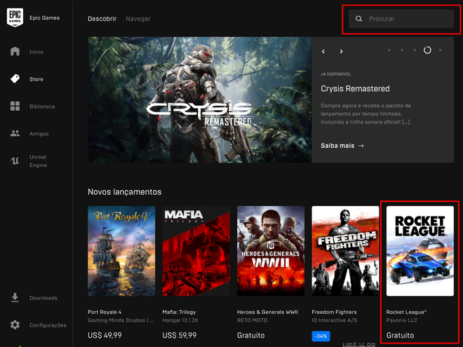Open the Início home icon

[x=15, y=51]
